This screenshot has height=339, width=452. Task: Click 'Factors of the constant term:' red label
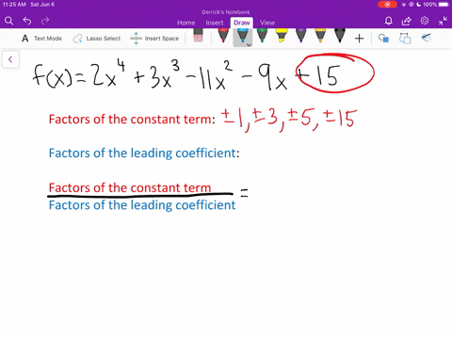[132, 120]
